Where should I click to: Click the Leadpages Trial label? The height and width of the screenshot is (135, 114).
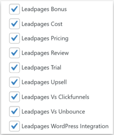42,68
